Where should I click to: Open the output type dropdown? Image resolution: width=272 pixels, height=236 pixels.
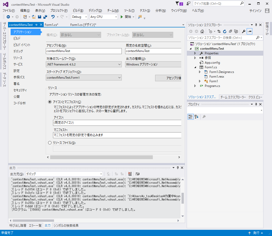pyautogui.click(x=153, y=64)
